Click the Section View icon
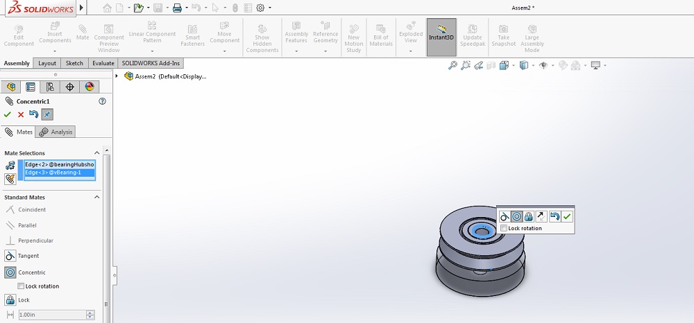Image resolution: width=694 pixels, height=323 pixels. [x=491, y=65]
